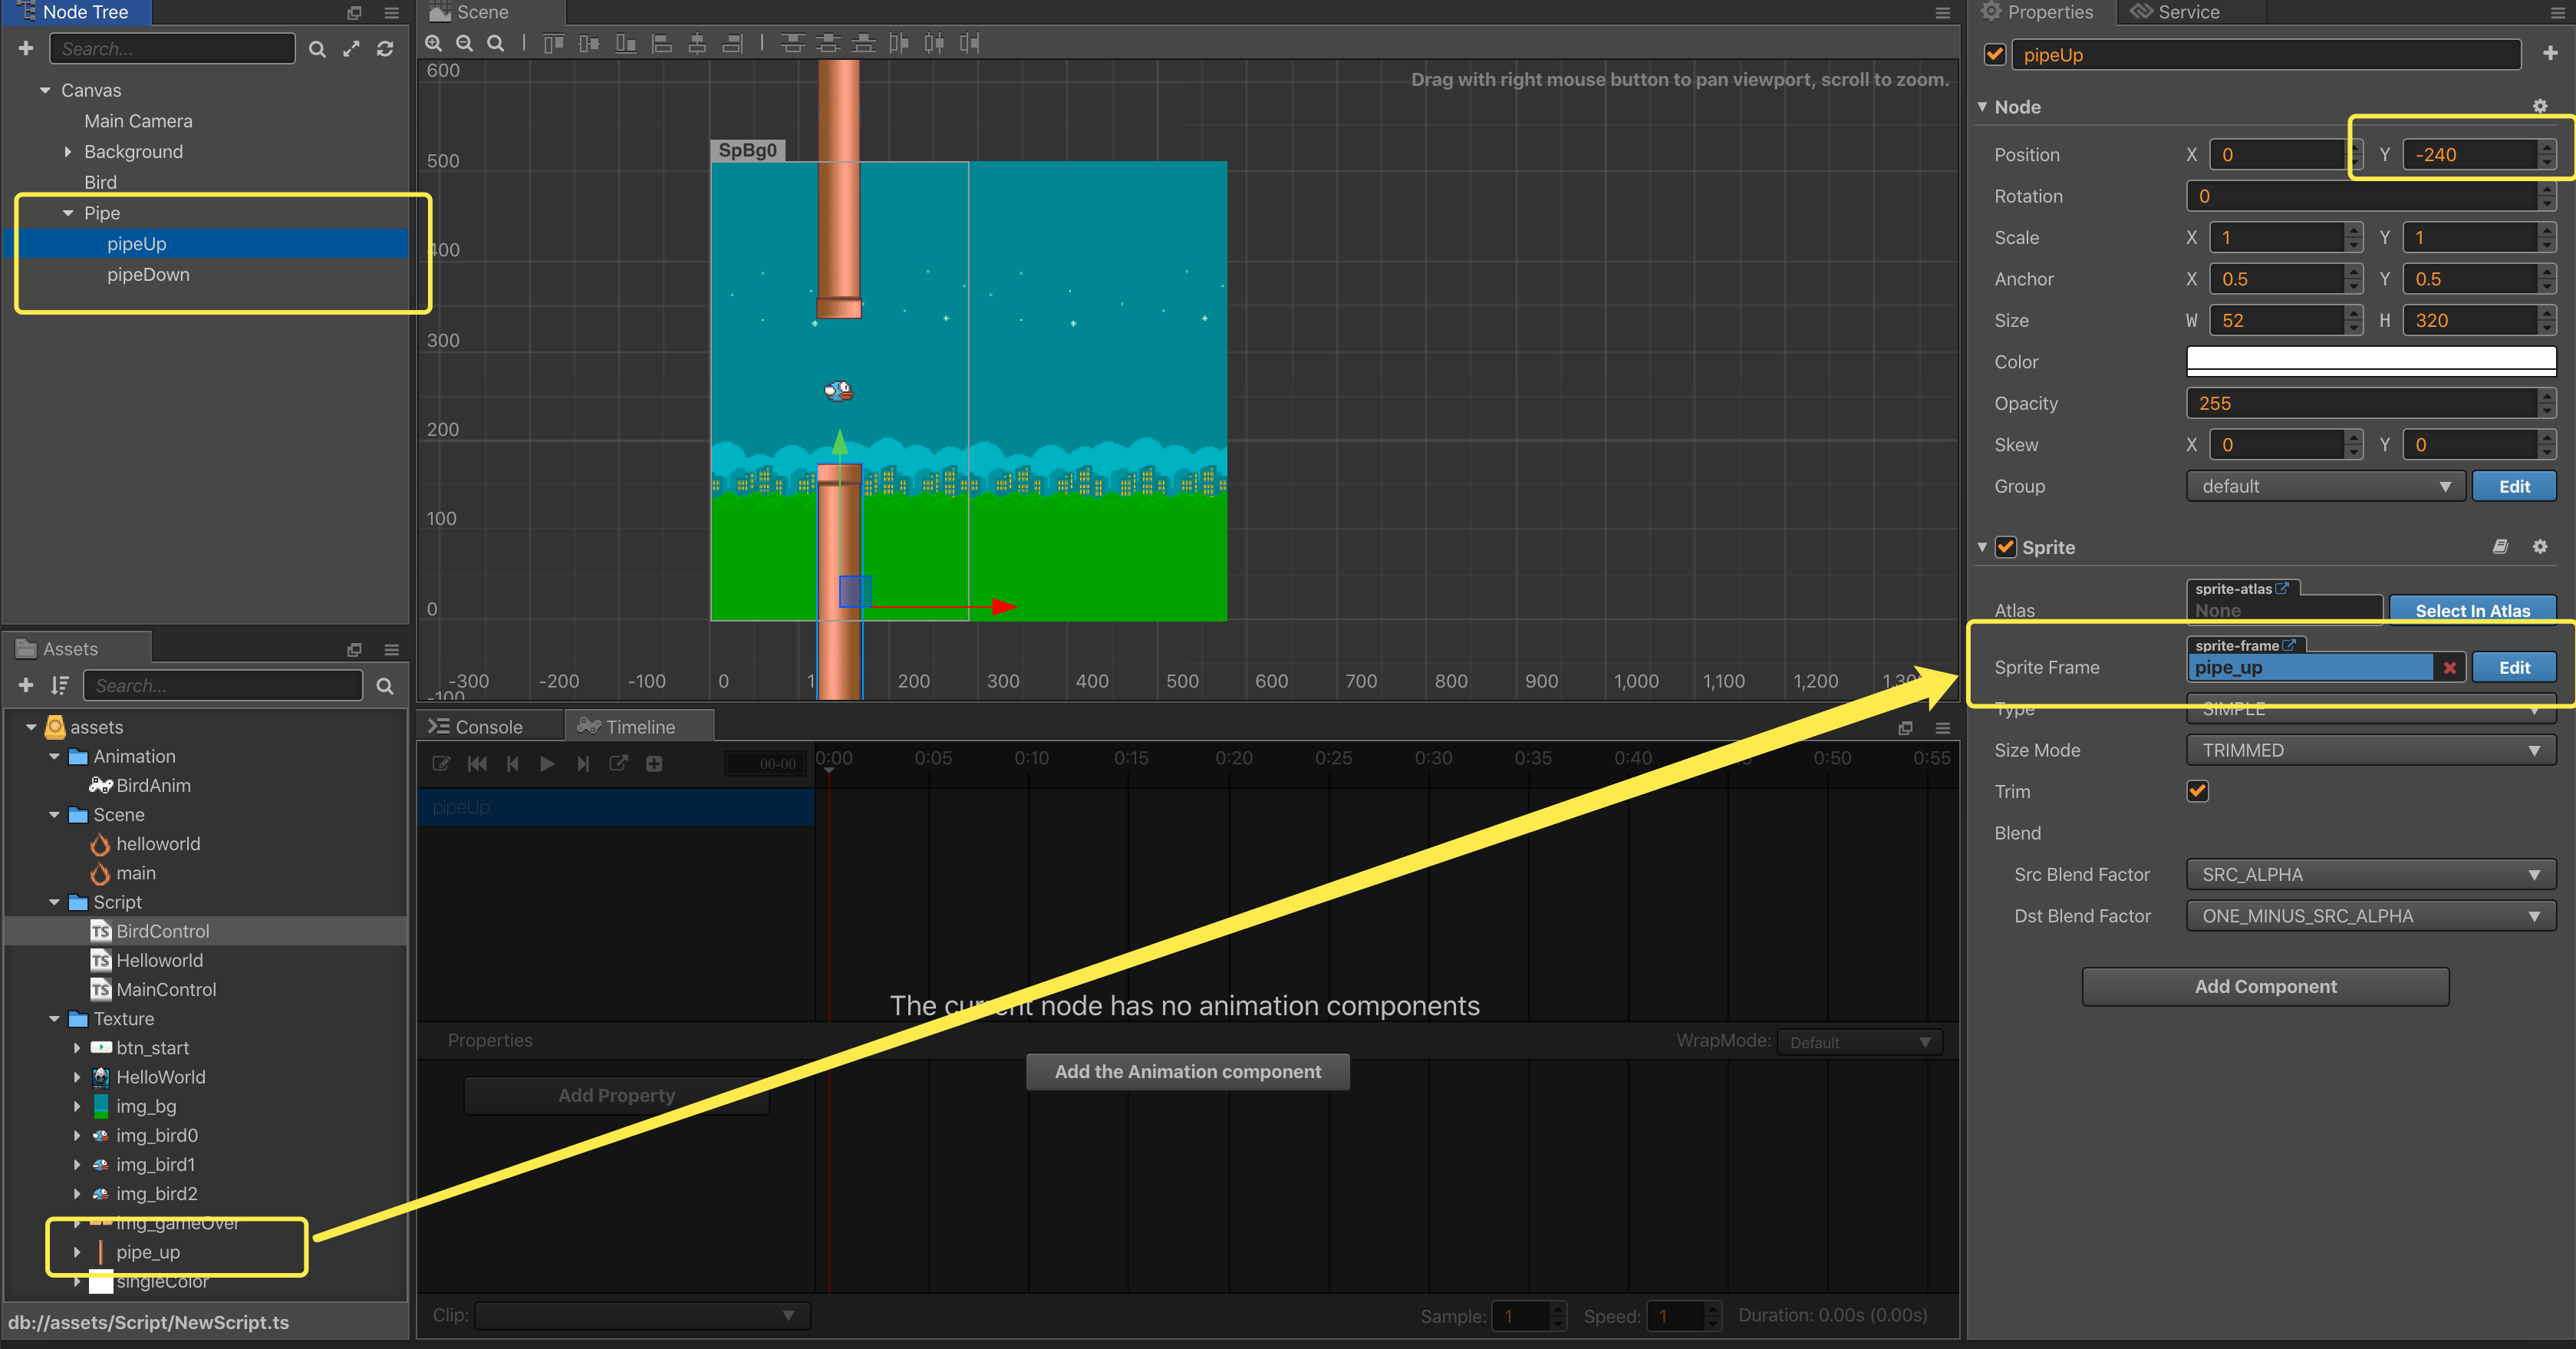Play the animation

547,763
